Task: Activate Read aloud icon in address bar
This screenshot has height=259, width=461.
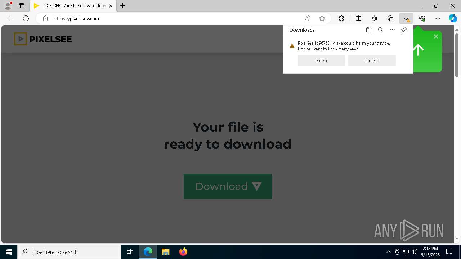Action: pos(308,18)
